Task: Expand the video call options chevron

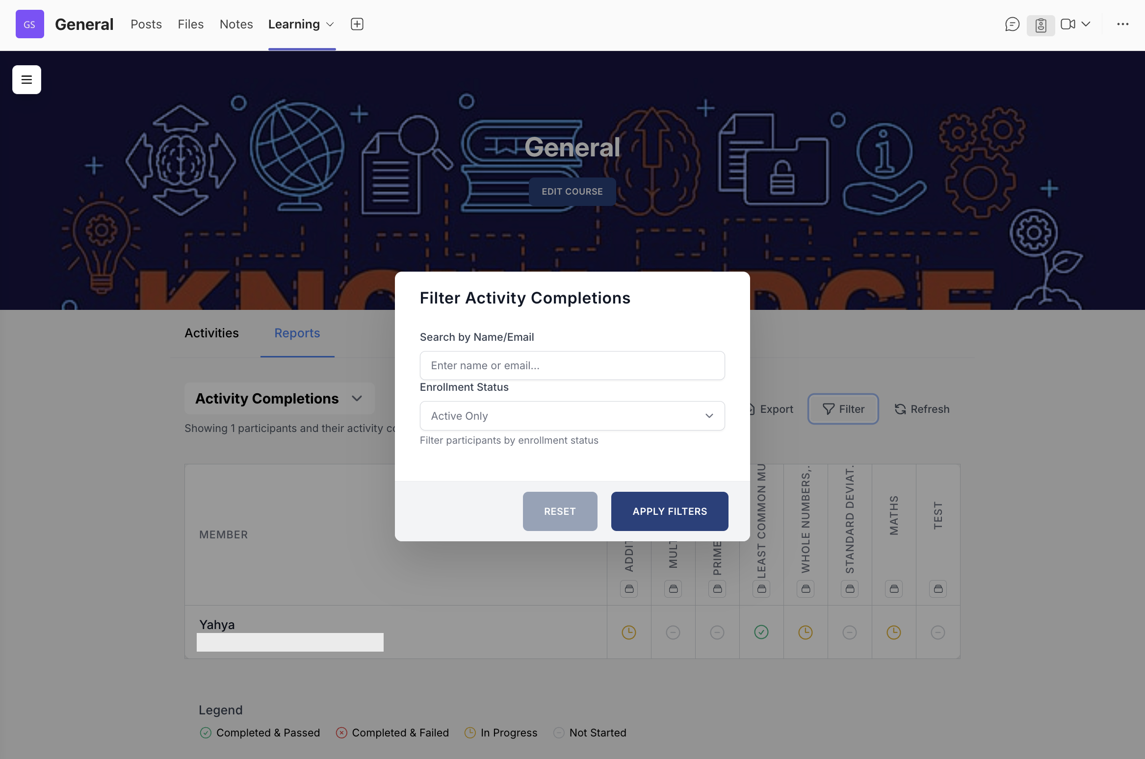Action: click(x=1086, y=24)
